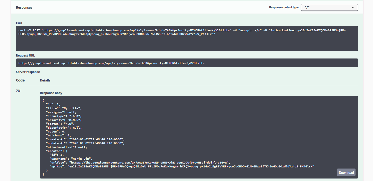Click the "Curl" label
The width and height of the screenshot is (373, 181).
pyautogui.click(x=19, y=23)
